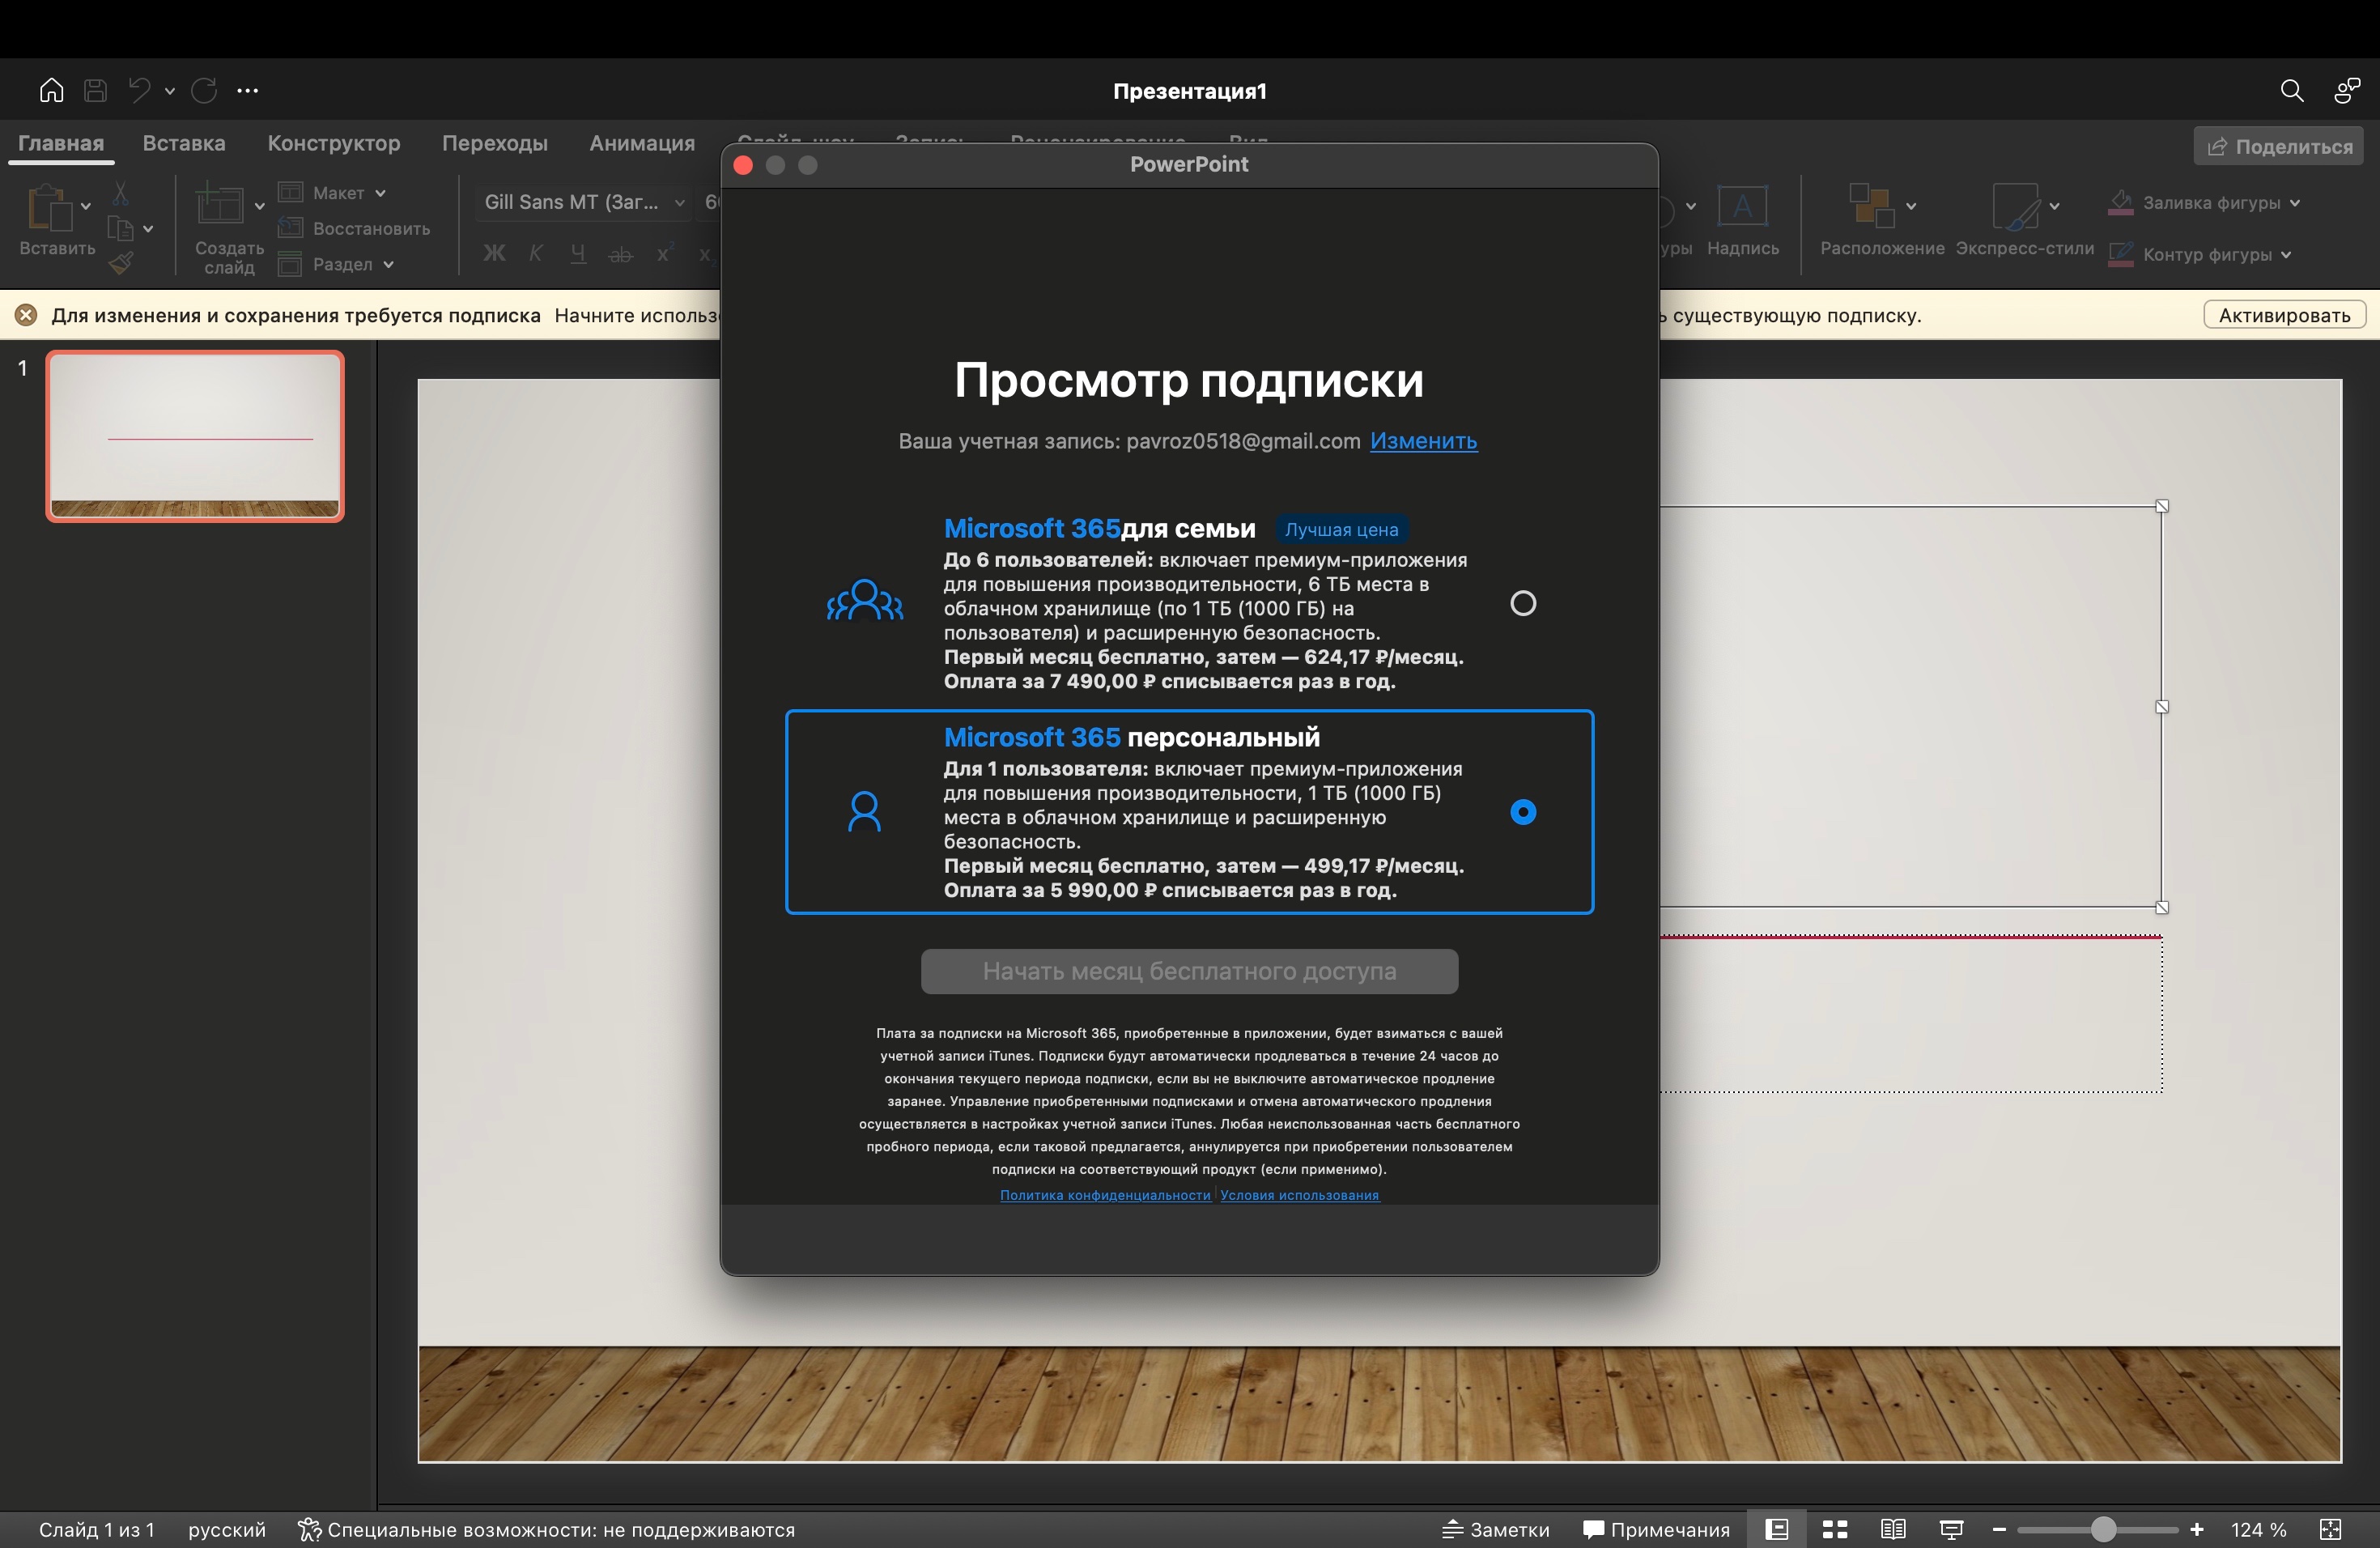The height and width of the screenshot is (1548, 2380).
Task: Click the Create Slide icon
Action: (x=219, y=205)
